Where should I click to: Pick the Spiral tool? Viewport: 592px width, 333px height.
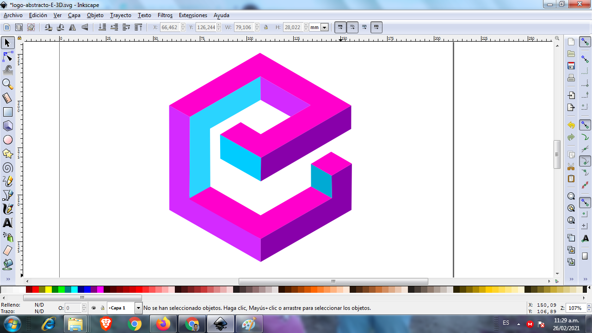tap(7, 167)
